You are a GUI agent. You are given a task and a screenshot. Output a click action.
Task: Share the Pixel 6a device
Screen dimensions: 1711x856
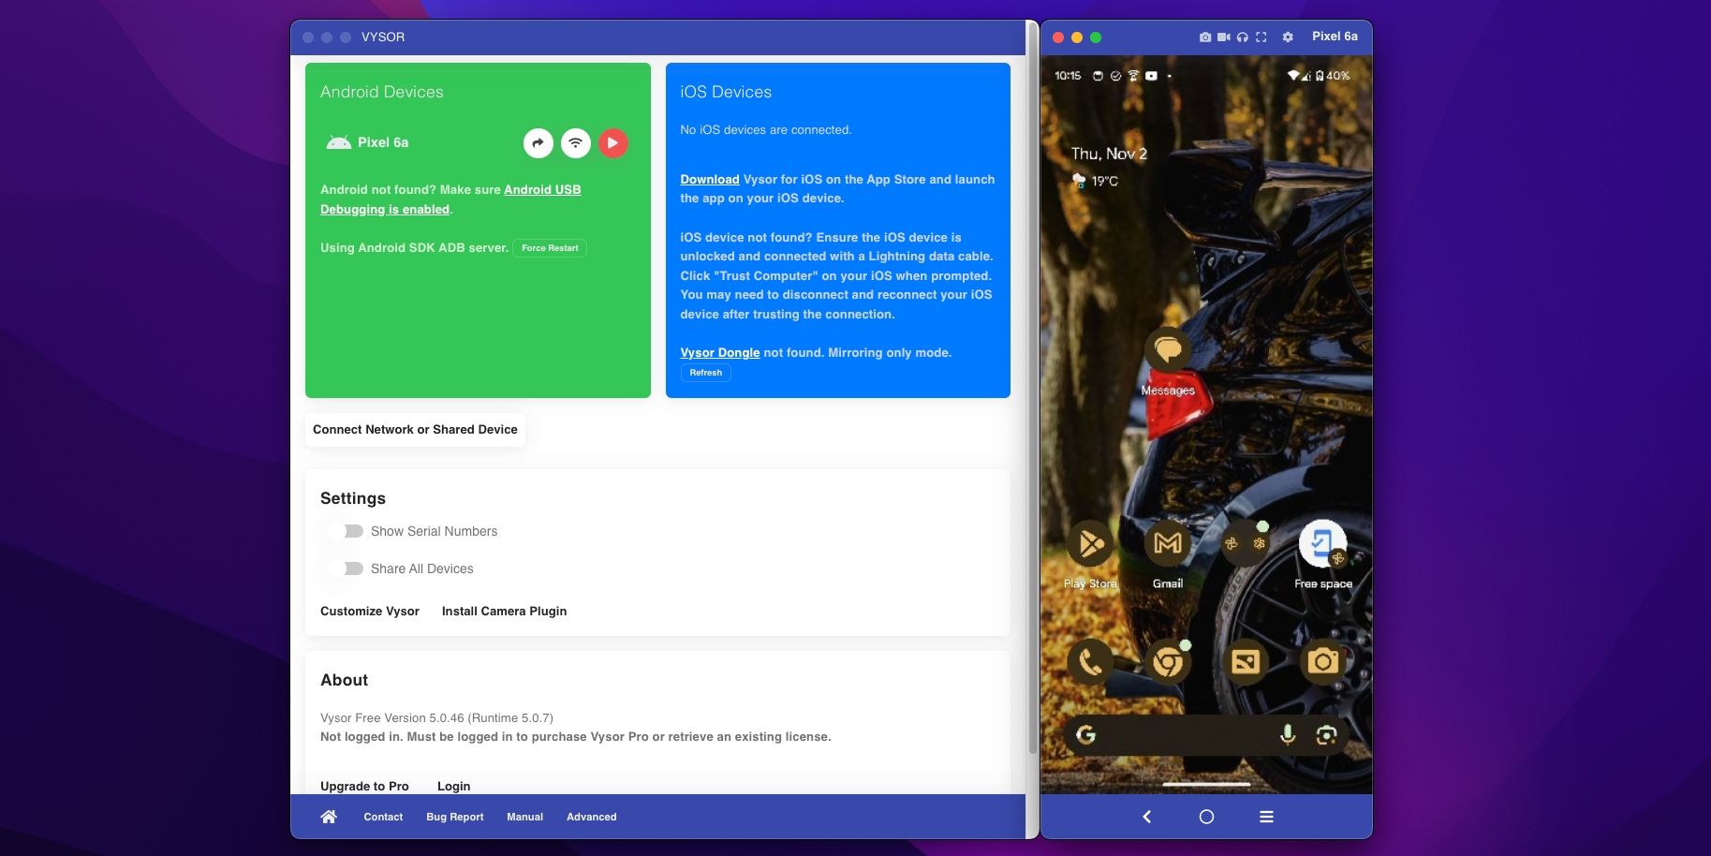click(538, 142)
